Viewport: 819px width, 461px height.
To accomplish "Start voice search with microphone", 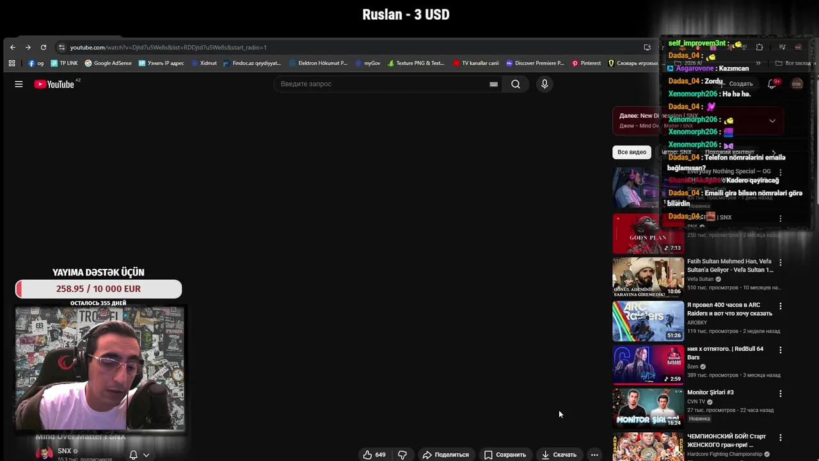I will (545, 84).
